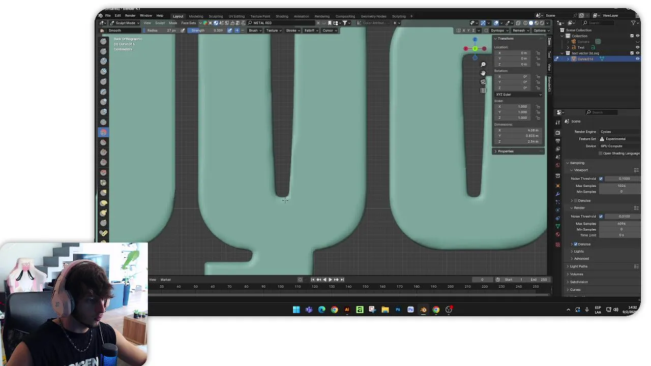
Task: Open Texture settings dropdown
Action: (x=274, y=30)
